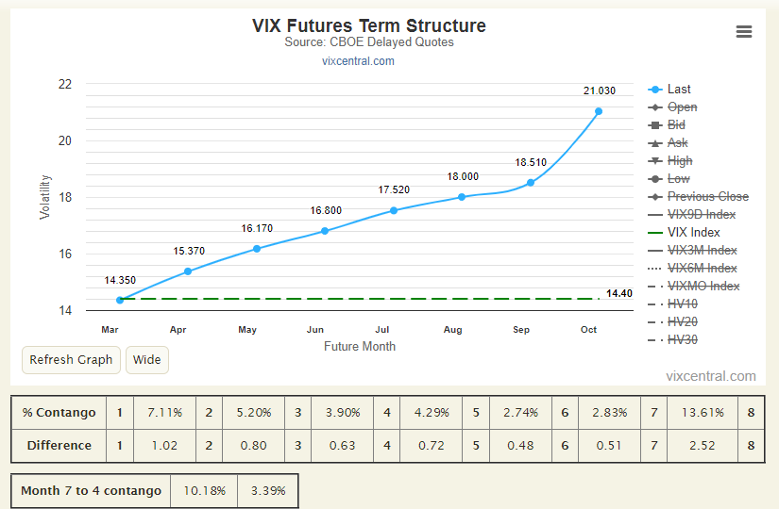Open the vixcentral.com link under subtitle
Screen dimensions: 779x509
coord(358,61)
